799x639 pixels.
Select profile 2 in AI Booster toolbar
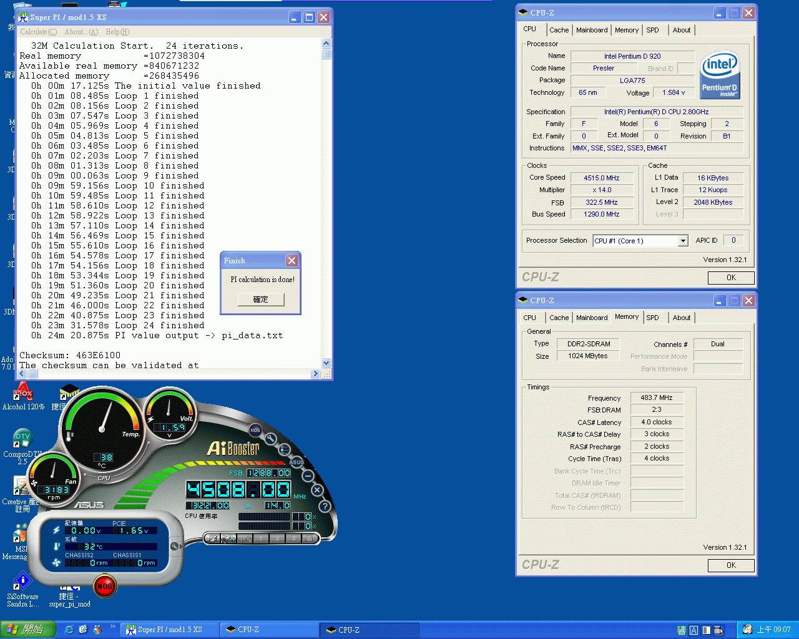(x=277, y=539)
